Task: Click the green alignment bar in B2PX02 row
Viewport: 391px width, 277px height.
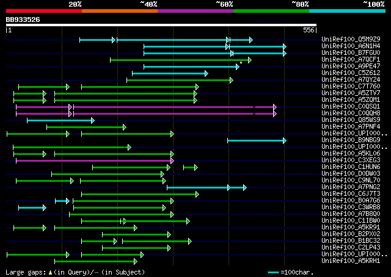Action: click(x=136, y=235)
